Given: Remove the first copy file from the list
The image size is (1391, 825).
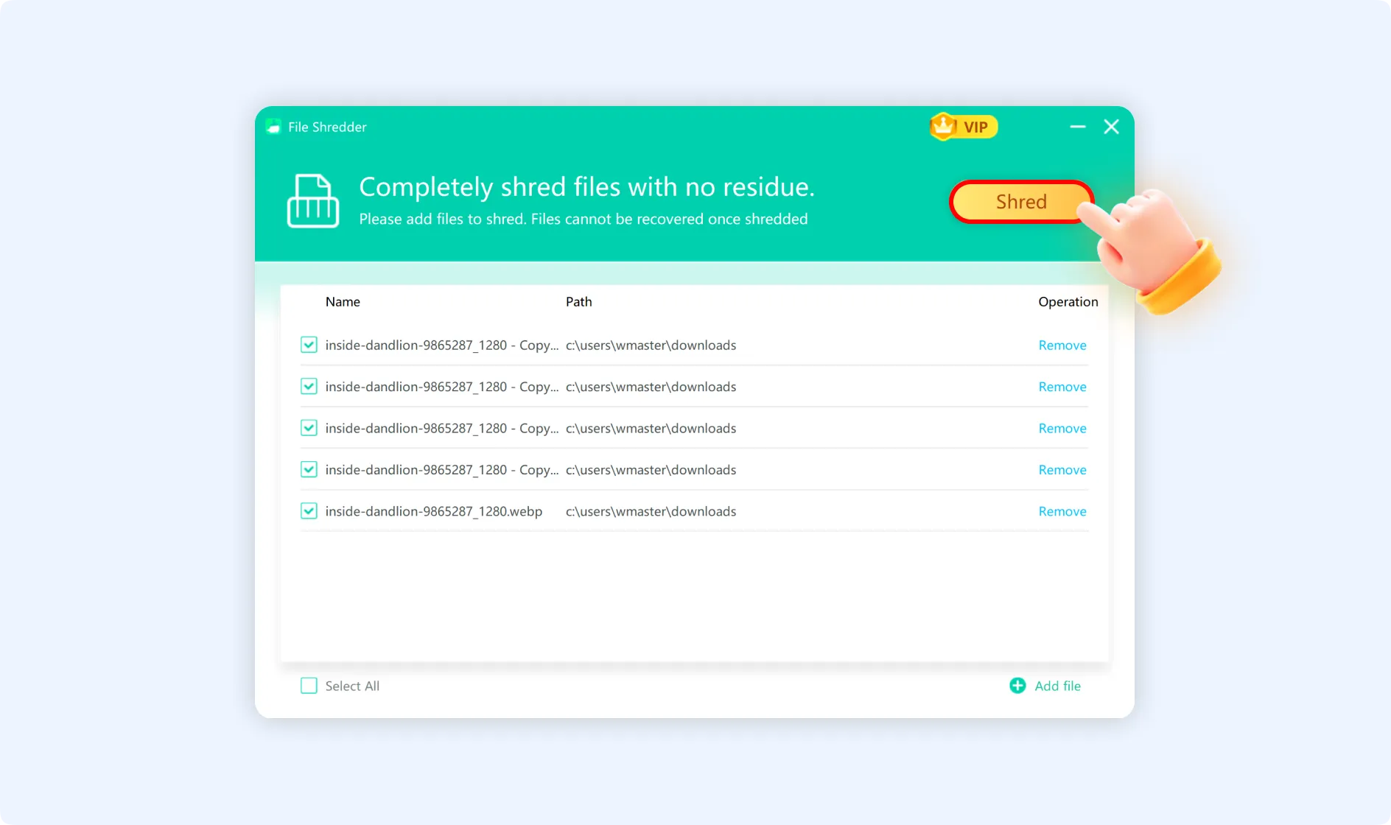Looking at the screenshot, I should 1062,345.
